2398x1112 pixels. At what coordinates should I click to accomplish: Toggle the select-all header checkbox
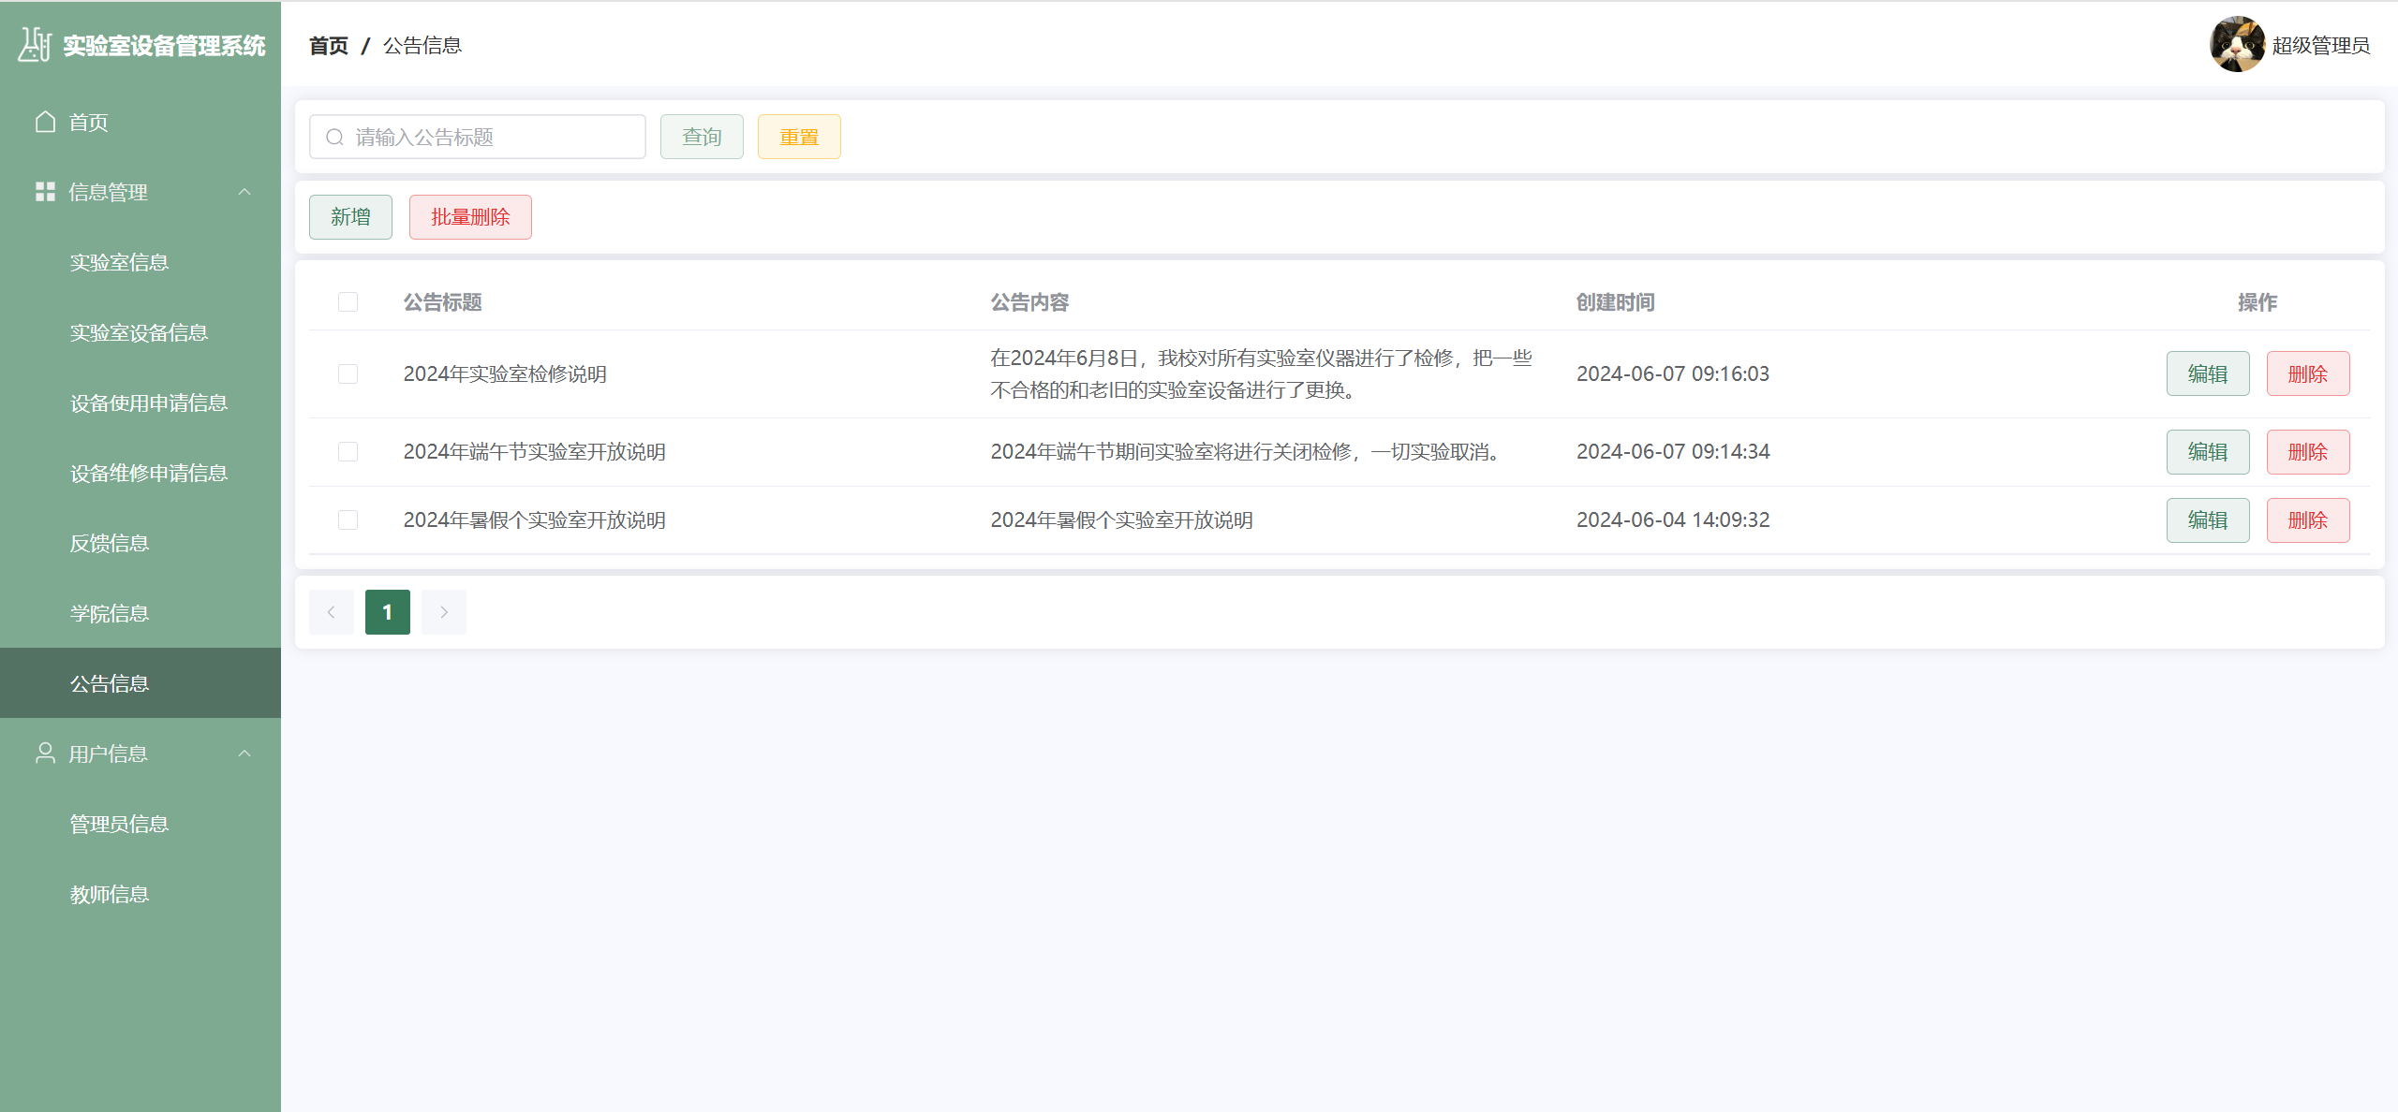[x=348, y=302]
